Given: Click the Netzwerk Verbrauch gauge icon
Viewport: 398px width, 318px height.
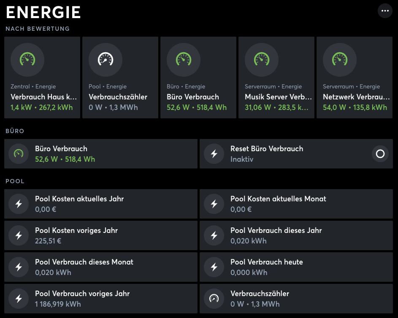Looking at the screenshot, I should click(339, 59).
